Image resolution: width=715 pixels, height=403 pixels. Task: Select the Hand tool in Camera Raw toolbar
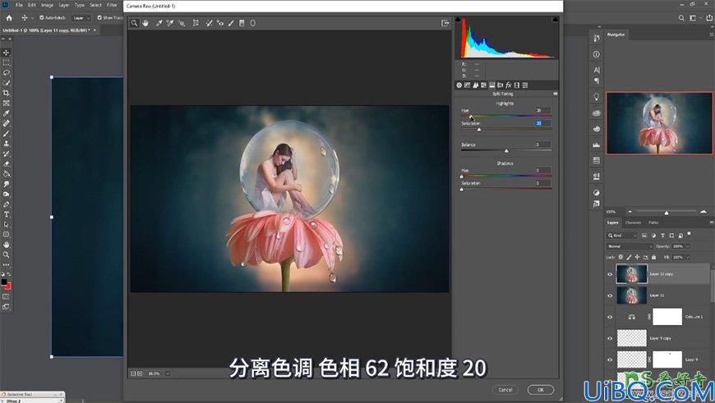(145, 23)
